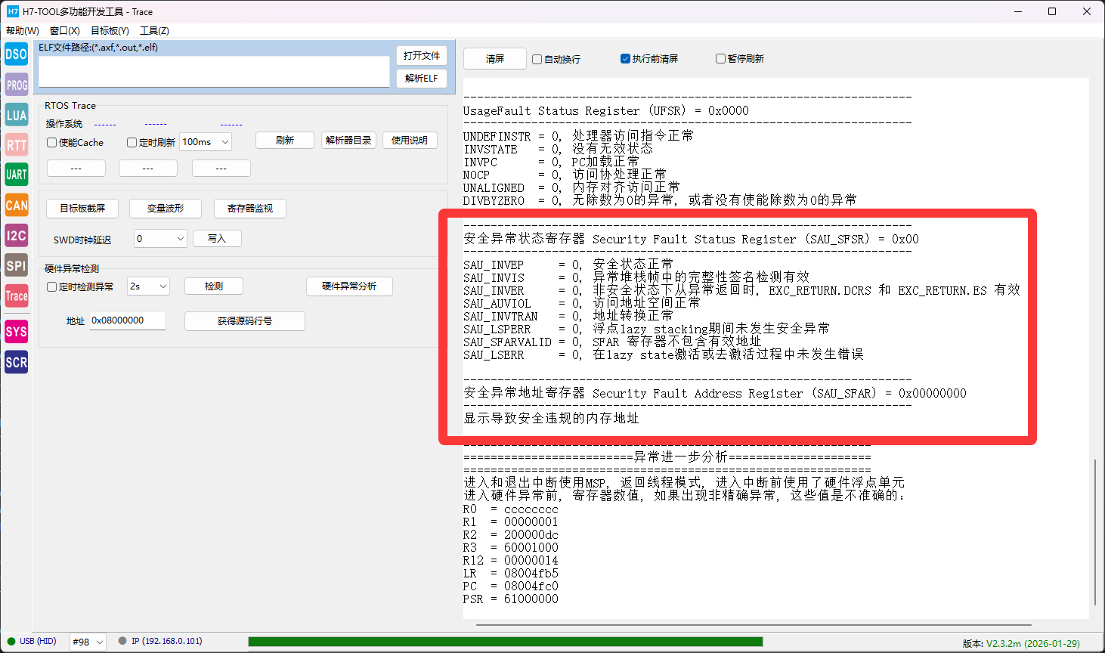The width and height of the screenshot is (1105, 653).
Task: Click the 检测 button
Action: [214, 286]
